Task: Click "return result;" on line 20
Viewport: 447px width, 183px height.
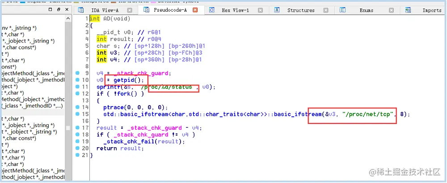Action: pos(120,149)
